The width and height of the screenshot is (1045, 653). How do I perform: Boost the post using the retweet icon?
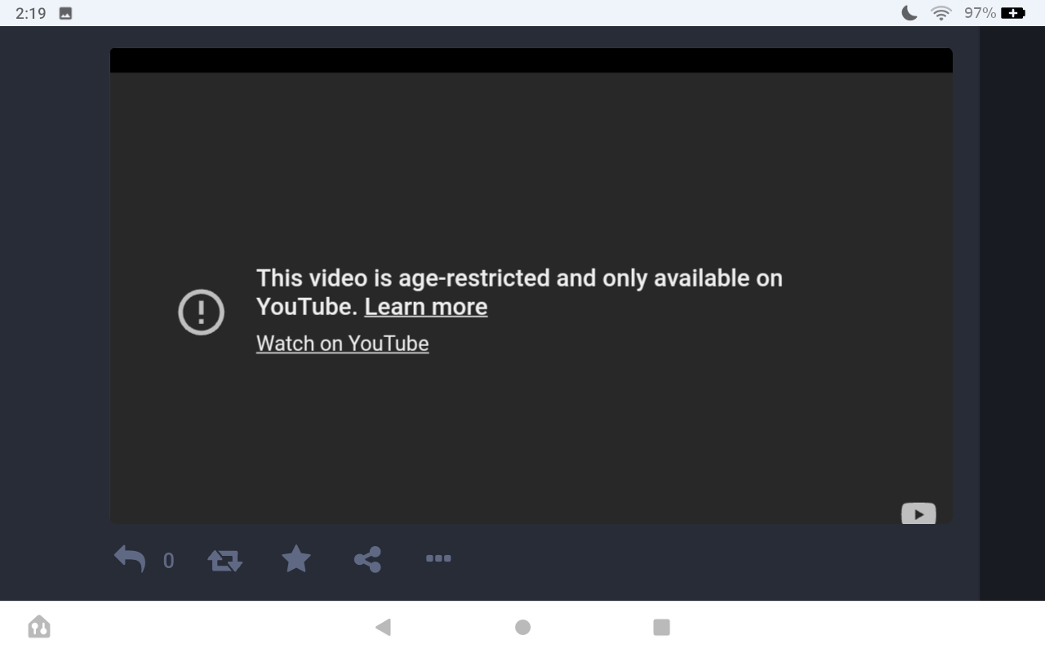[225, 560]
